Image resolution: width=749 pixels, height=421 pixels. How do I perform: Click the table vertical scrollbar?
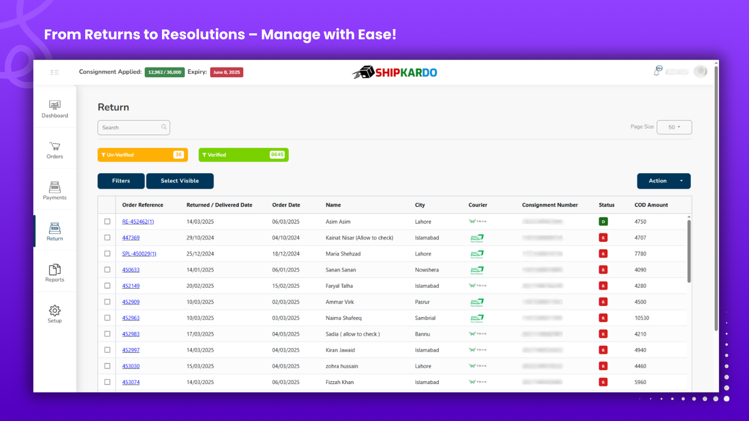tap(689, 251)
